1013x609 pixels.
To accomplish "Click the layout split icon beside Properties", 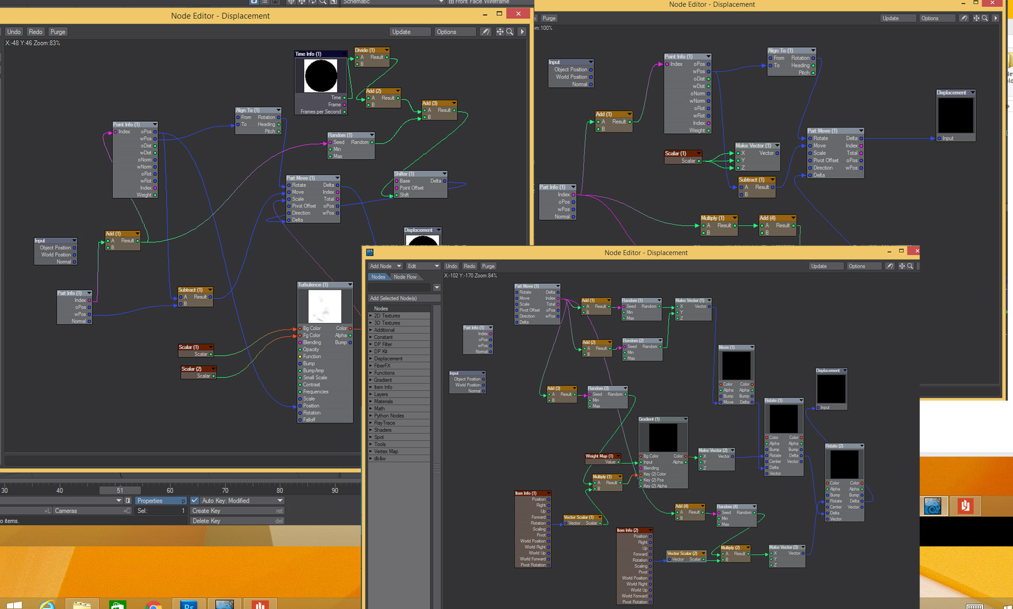I will coord(128,501).
